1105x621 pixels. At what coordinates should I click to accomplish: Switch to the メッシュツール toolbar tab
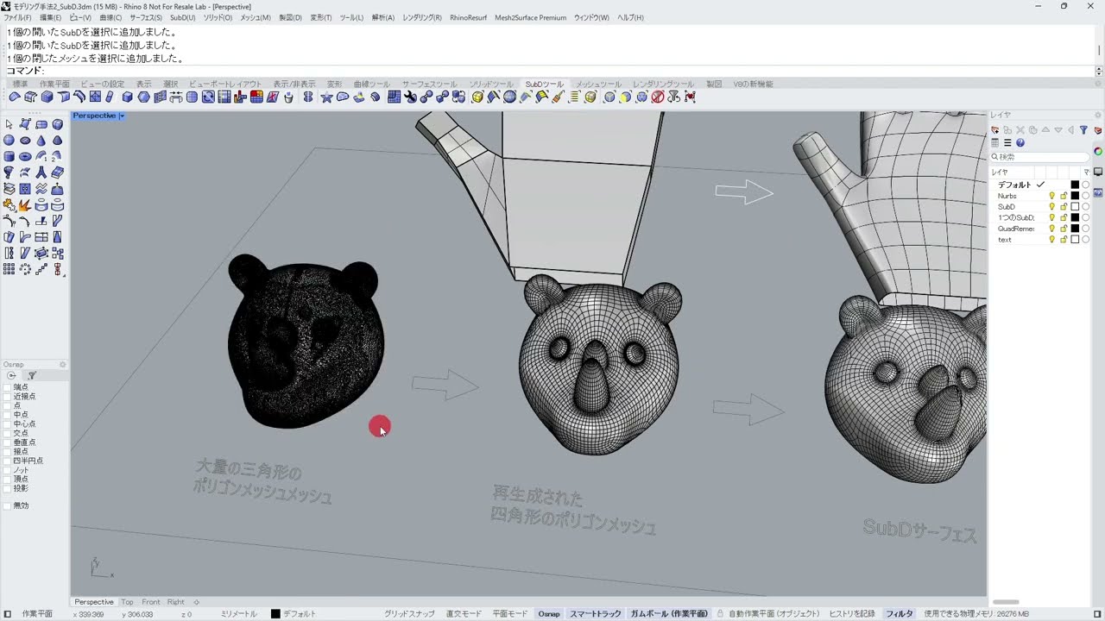click(x=598, y=84)
